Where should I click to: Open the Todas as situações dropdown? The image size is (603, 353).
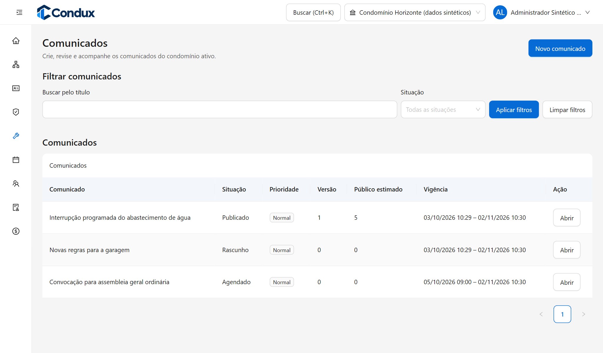[x=443, y=109]
